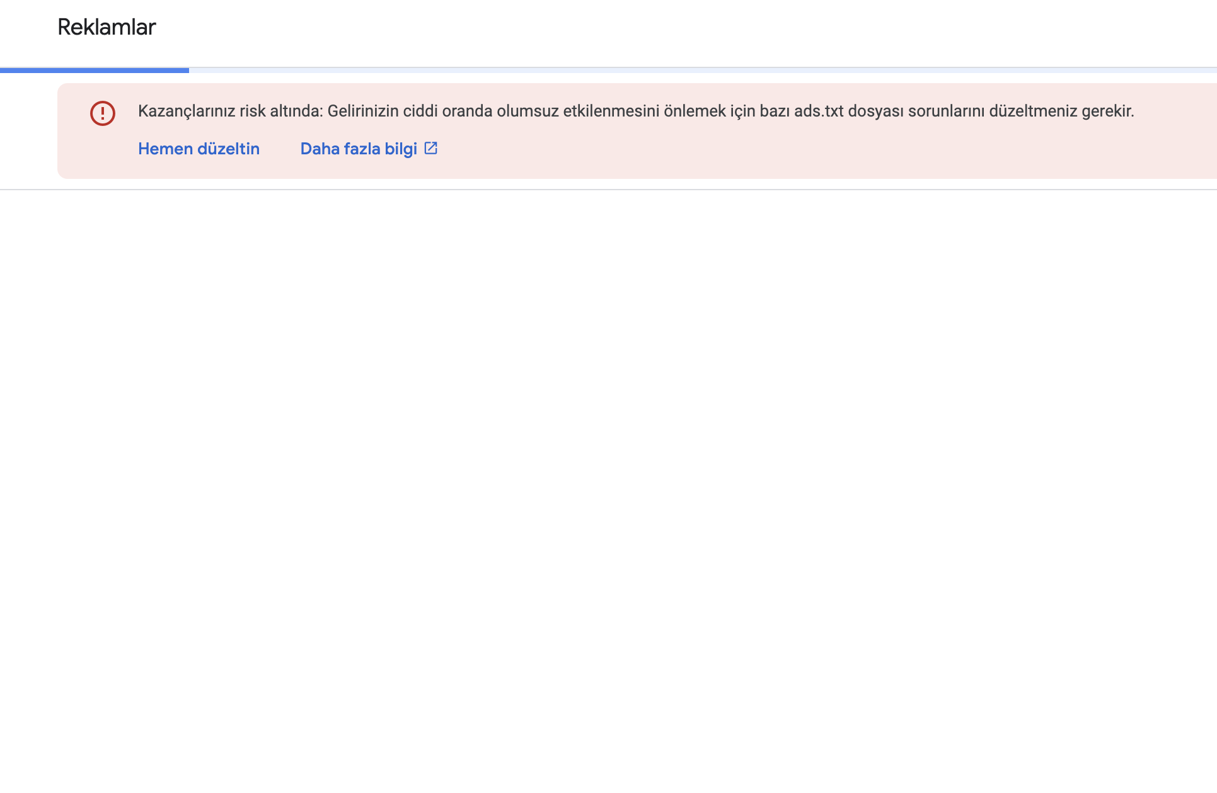The height and width of the screenshot is (793, 1217).
Task: Click the external link icon beside Daha fazla bilgi
Action: coord(431,148)
